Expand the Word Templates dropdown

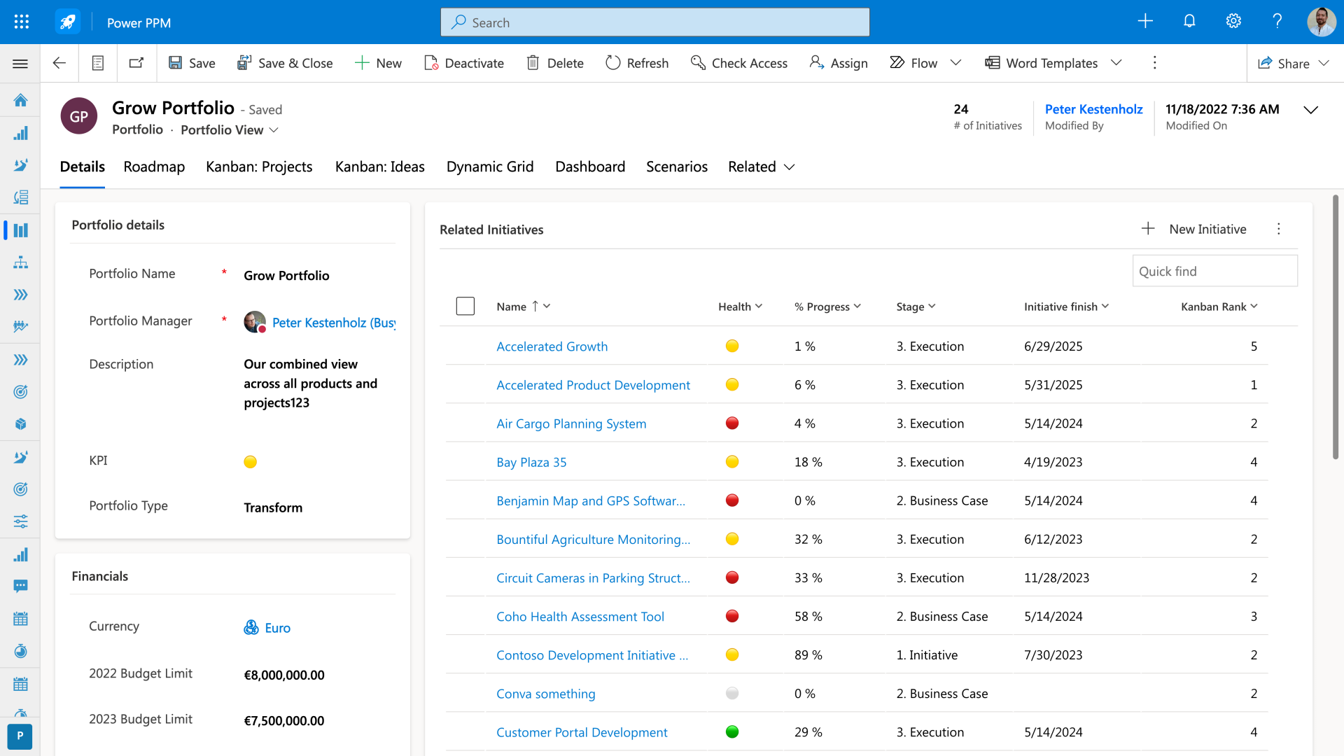[1116, 63]
